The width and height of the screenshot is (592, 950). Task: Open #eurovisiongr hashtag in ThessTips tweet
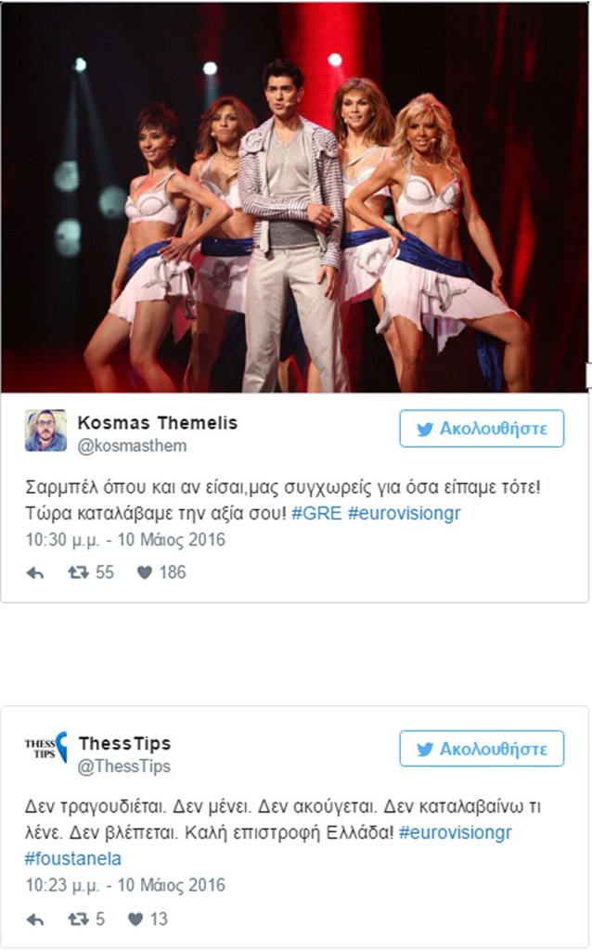point(455,832)
